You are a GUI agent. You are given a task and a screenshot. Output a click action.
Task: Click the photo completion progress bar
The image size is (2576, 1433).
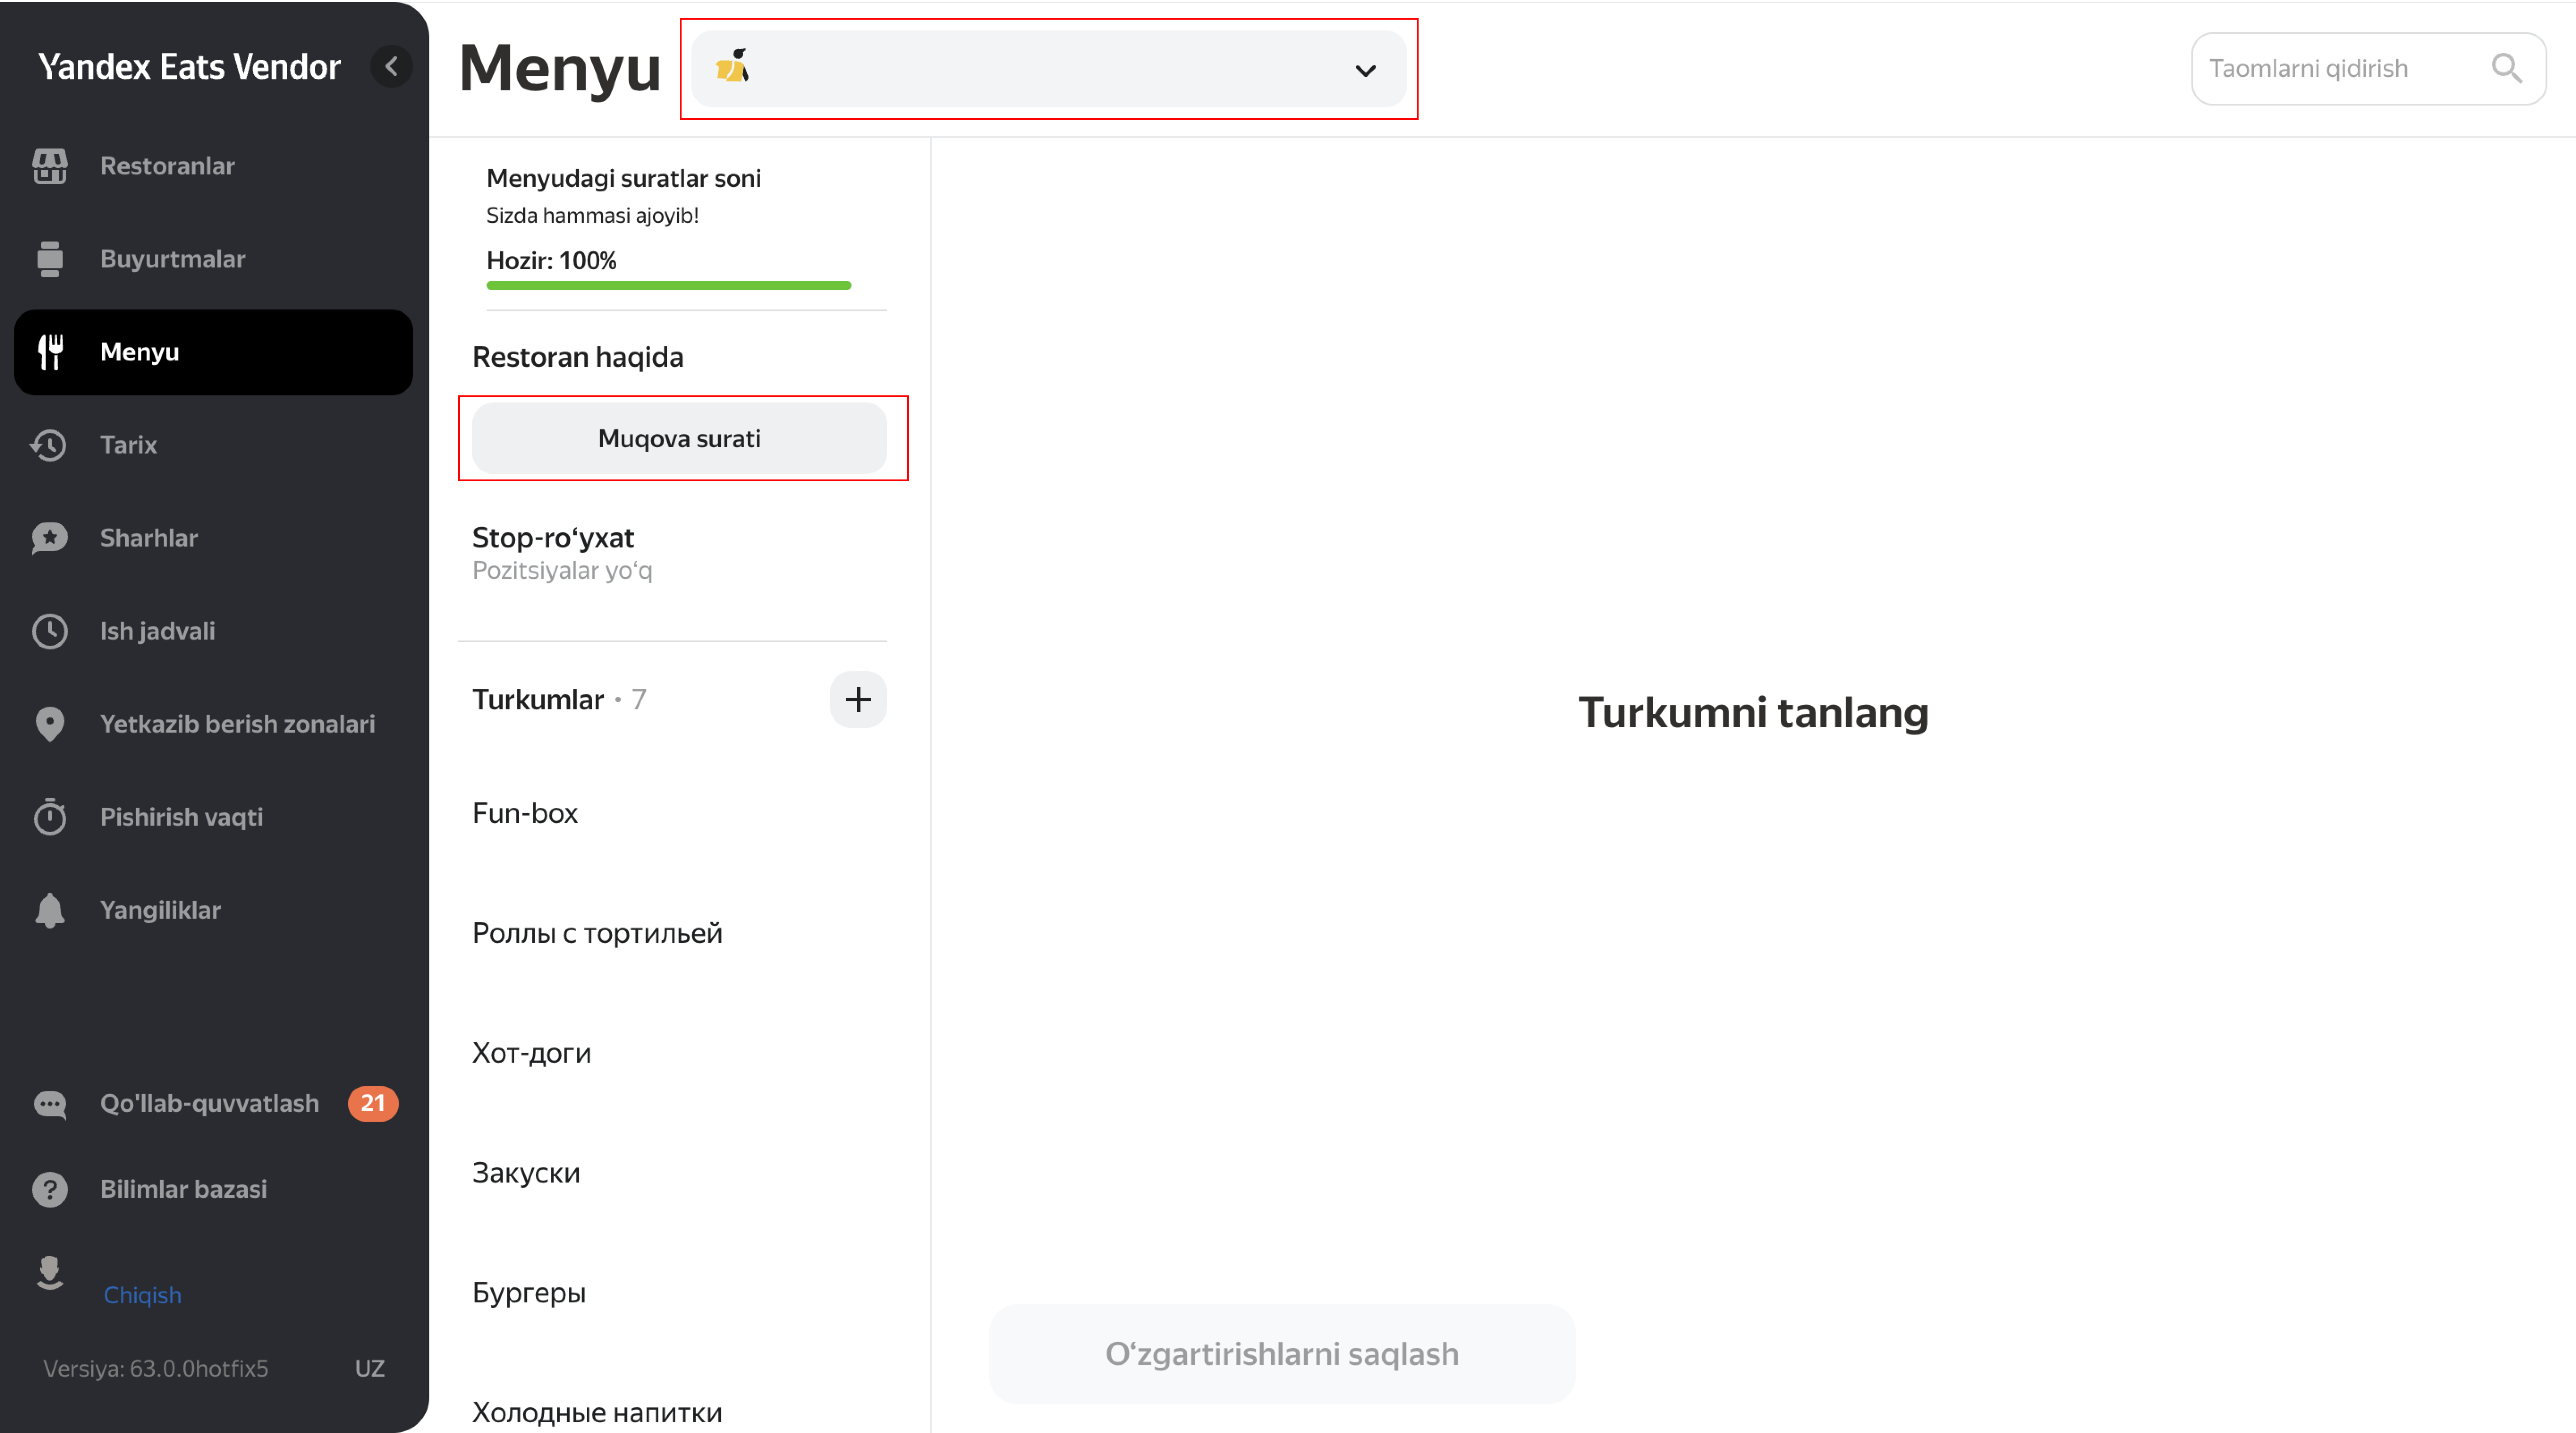[x=668, y=286]
